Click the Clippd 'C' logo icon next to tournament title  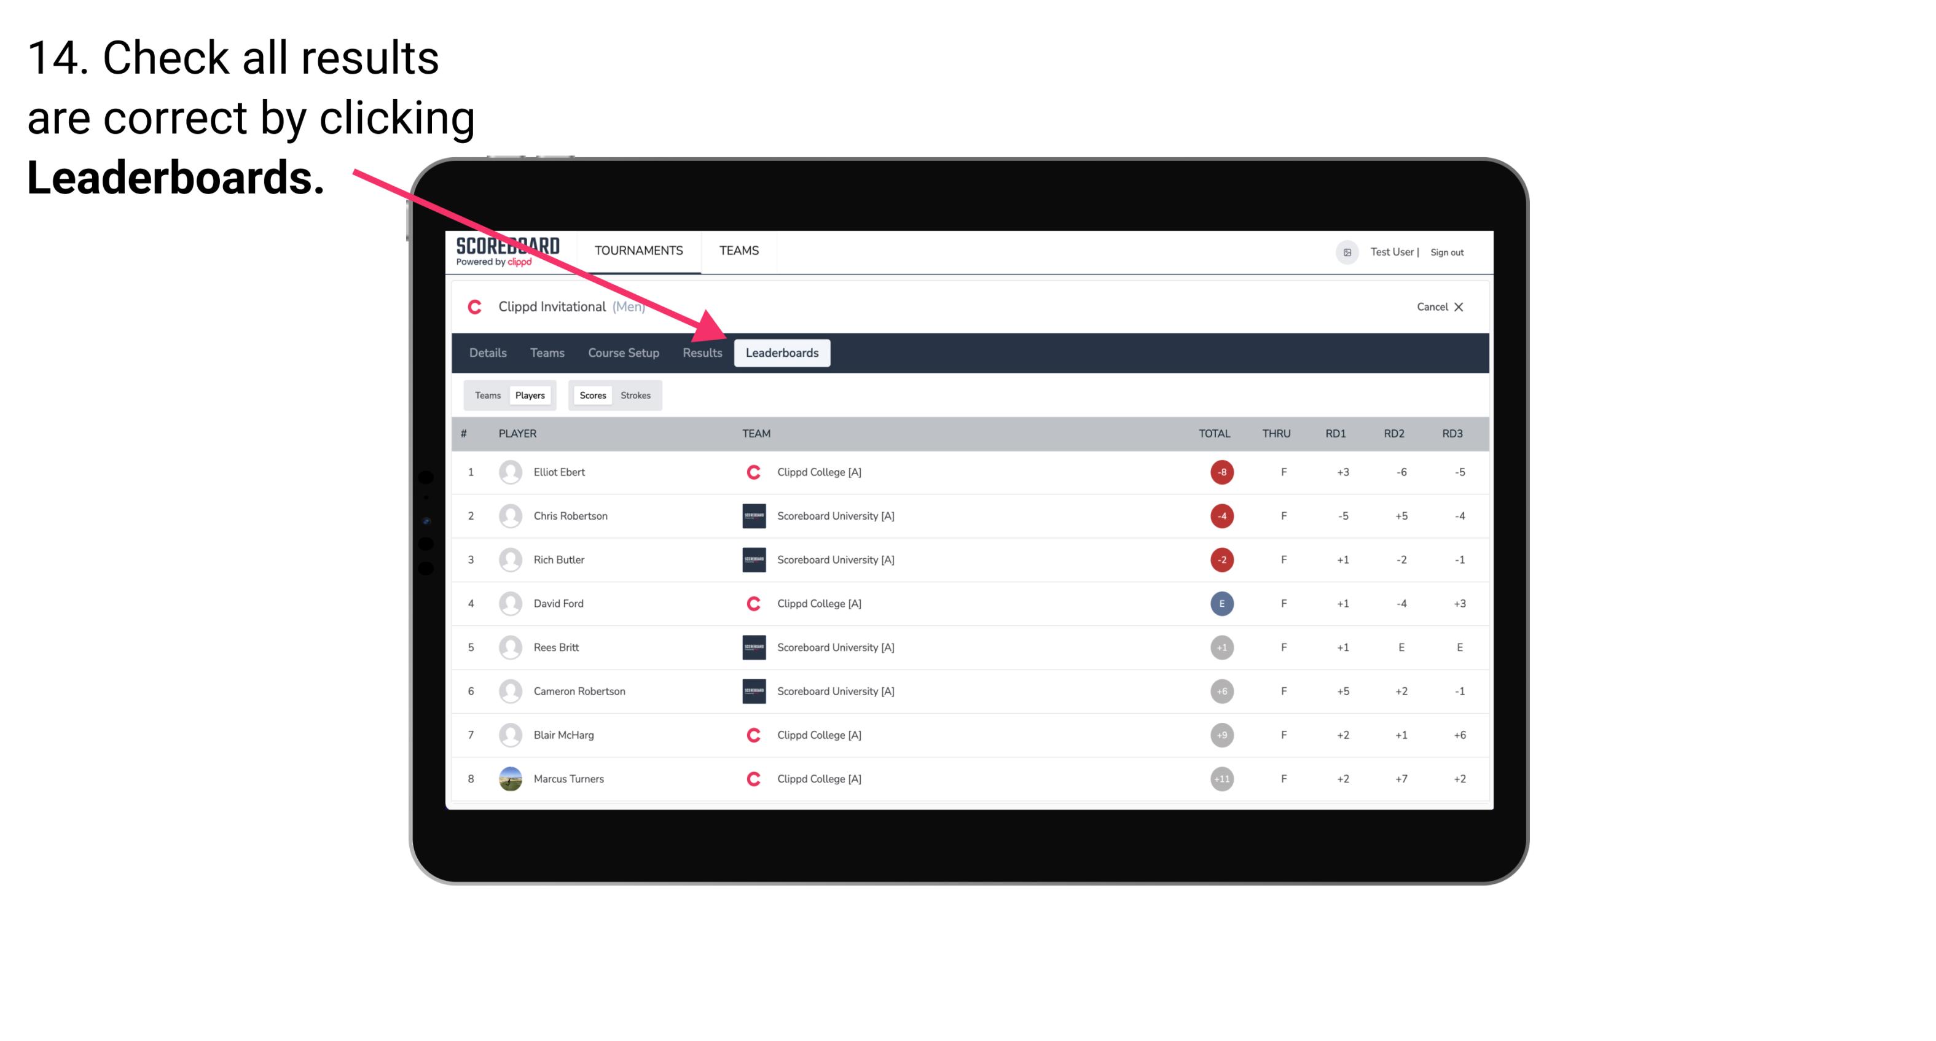point(474,306)
